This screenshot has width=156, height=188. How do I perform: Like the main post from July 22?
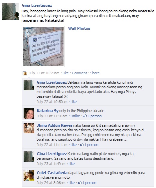point(66,73)
